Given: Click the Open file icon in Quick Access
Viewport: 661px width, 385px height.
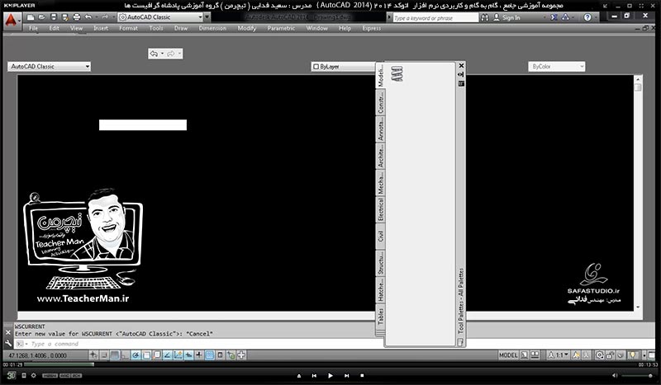Looking at the screenshot, I should [x=42, y=17].
